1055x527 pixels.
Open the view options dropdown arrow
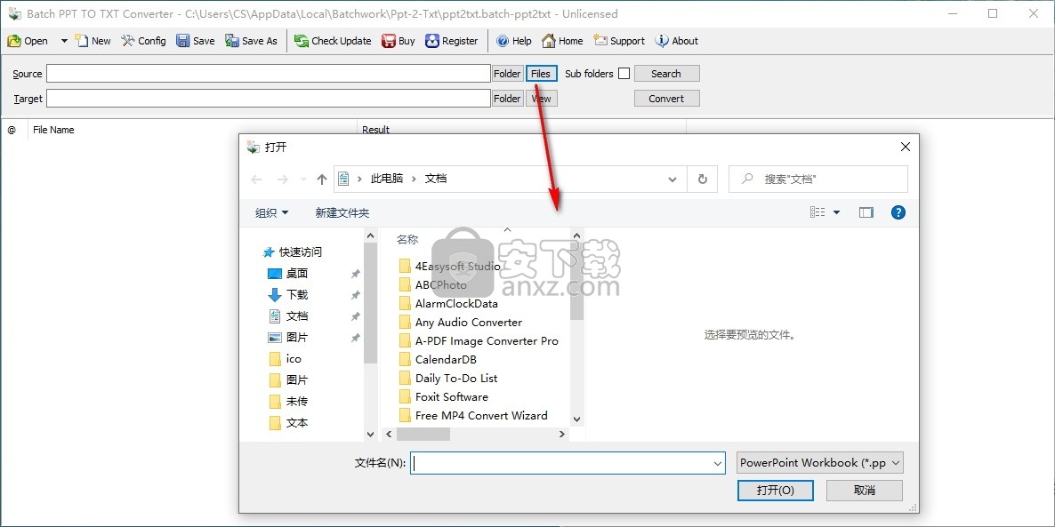[x=836, y=212]
